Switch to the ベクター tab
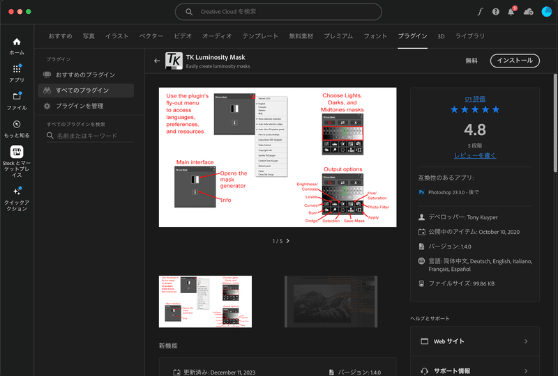Screen dimensions: 558x376 pos(151,36)
